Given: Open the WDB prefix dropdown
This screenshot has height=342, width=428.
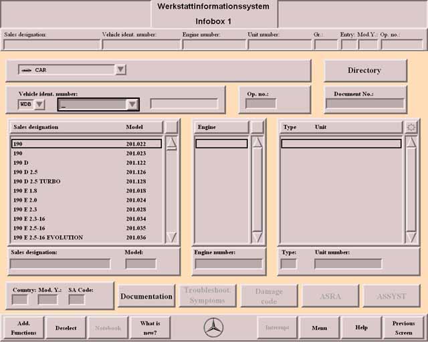Looking at the screenshot, I should [39, 104].
